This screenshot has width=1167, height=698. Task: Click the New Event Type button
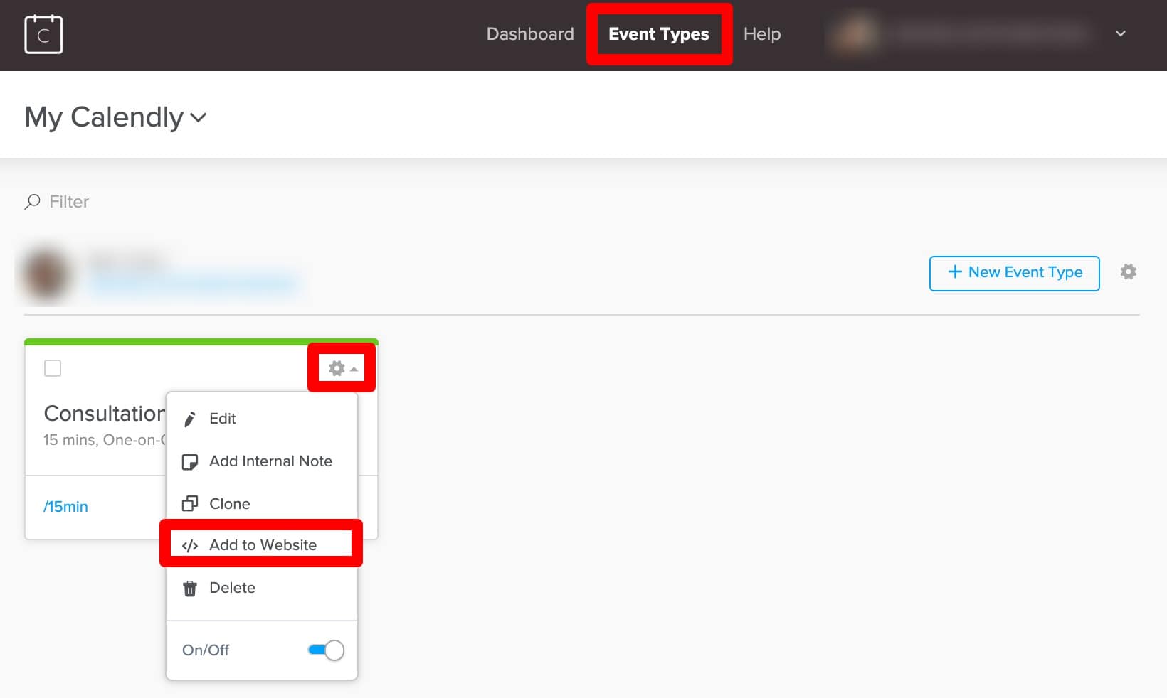pyautogui.click(x=1014, y=273)
